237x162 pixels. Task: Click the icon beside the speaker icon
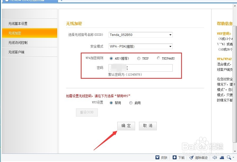[x=221, y=157]
